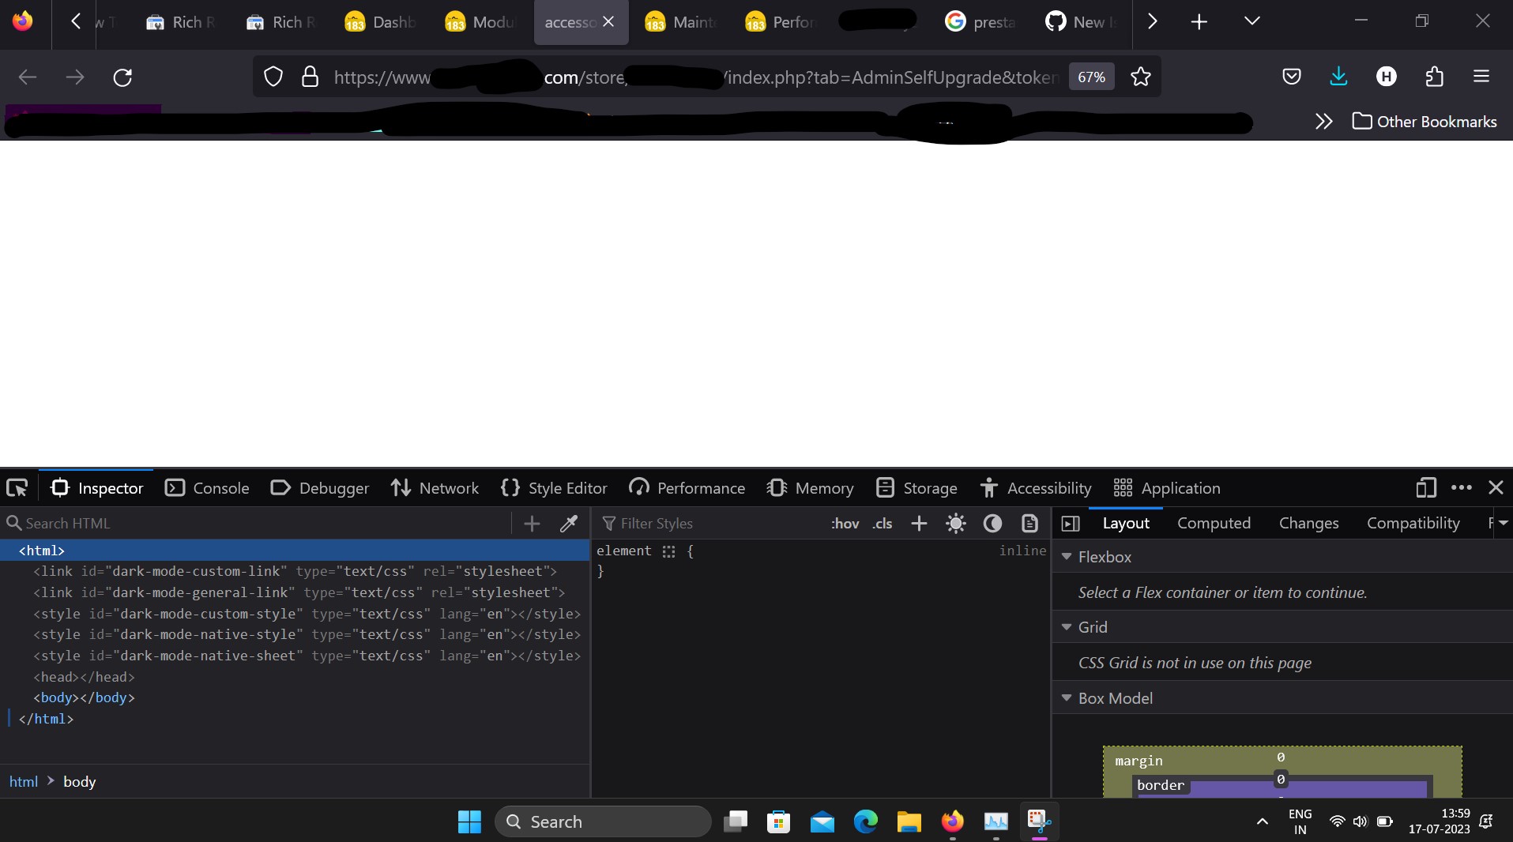
Task: Toggle Responsive Design Mode
Action: (1425, 488)
